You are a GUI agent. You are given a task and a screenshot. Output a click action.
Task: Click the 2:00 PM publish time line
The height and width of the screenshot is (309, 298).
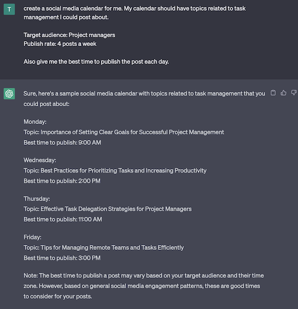point(62,181)
